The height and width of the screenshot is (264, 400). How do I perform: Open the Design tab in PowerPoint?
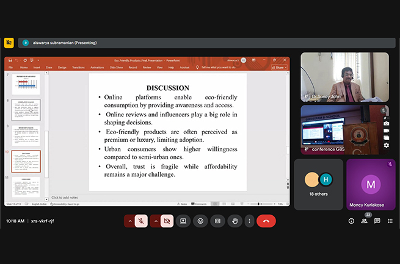[x=62, y=67]
